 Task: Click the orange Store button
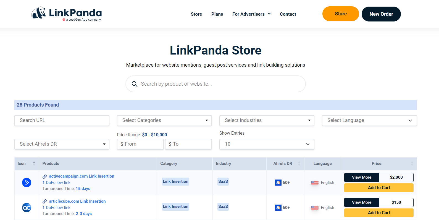(341, 14)
